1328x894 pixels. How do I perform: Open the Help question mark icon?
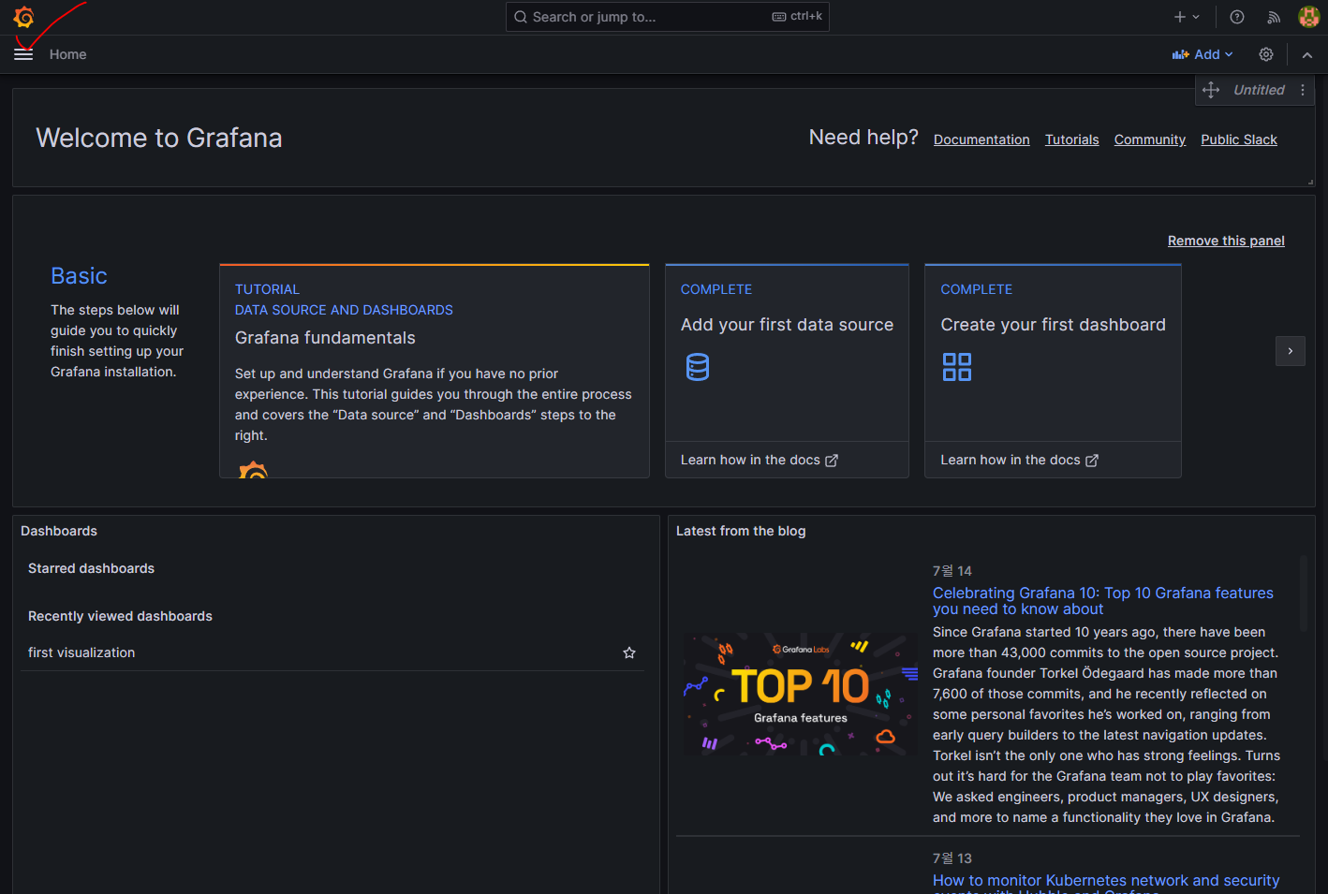1237,17
